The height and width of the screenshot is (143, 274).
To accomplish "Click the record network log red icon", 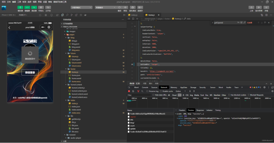I will (x=129, y=91).
